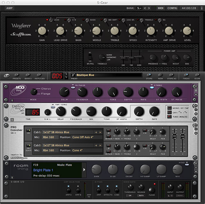Open the MIDI menu

click(x=160, y=8)
